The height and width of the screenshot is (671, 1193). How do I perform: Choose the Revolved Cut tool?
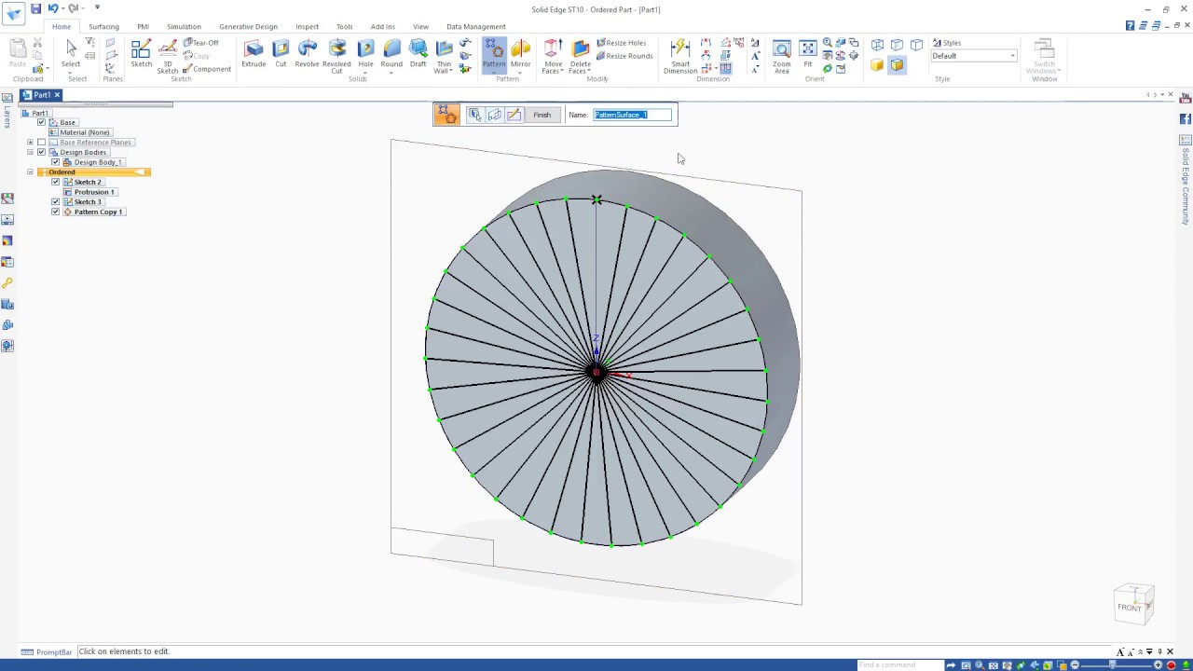pos(336,56)
